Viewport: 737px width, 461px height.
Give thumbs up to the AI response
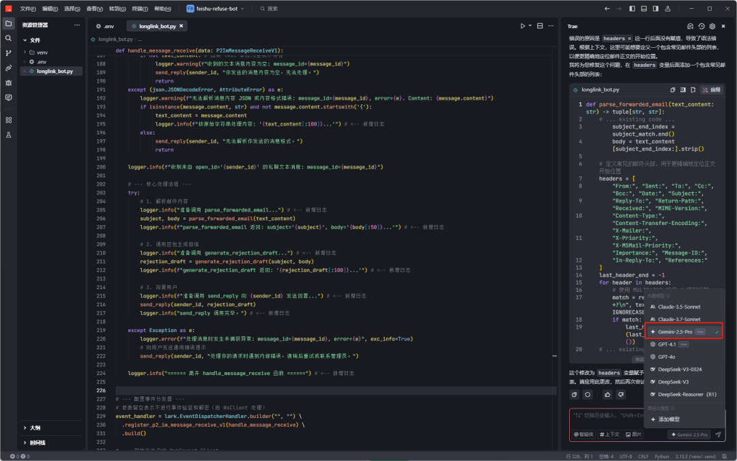click(607, 394)
